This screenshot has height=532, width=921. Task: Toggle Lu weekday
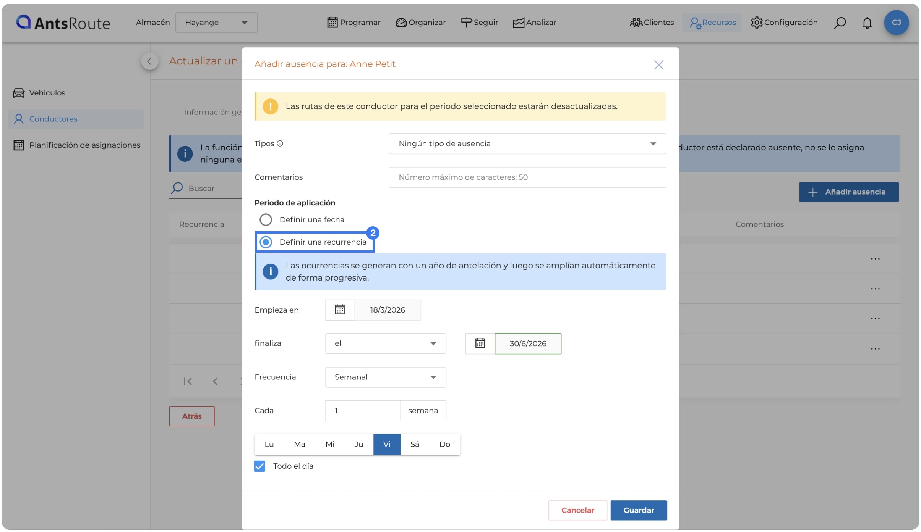point(269,444)
